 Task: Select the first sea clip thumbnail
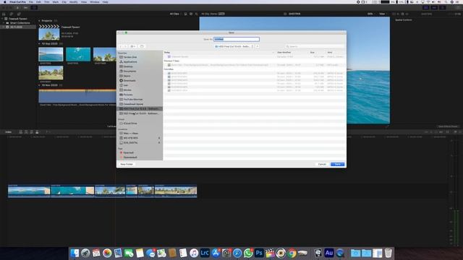(51, 54)
